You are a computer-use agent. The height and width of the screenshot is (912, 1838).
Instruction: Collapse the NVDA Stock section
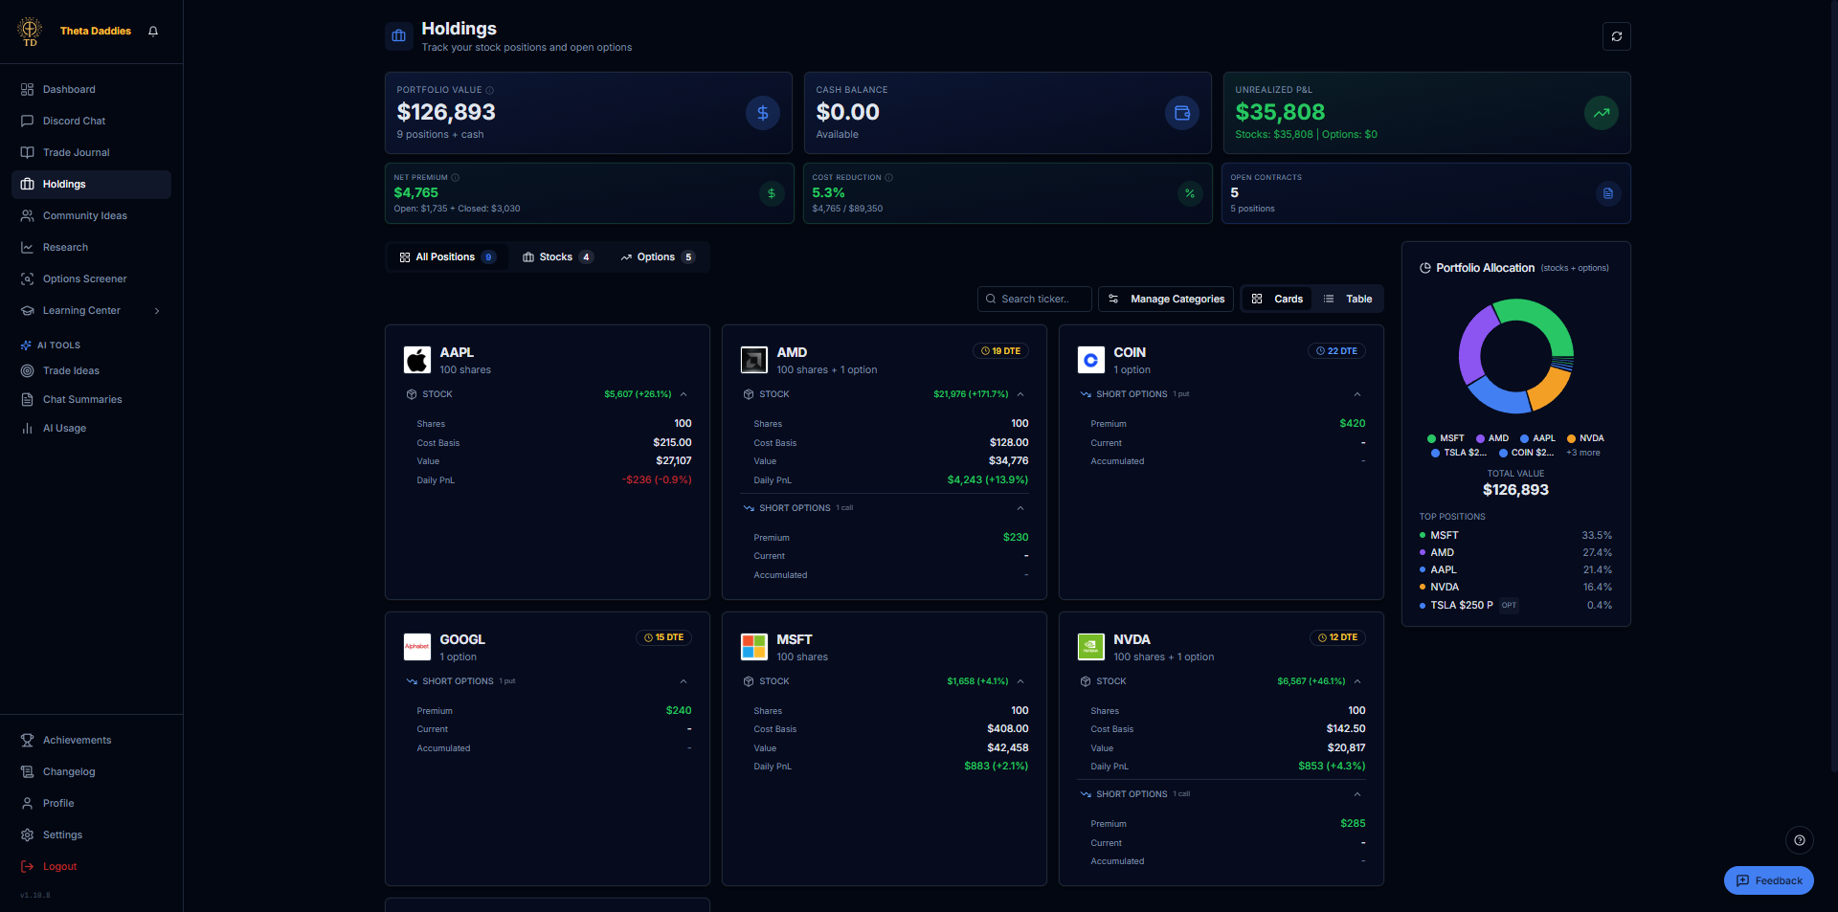point(1357,681)
